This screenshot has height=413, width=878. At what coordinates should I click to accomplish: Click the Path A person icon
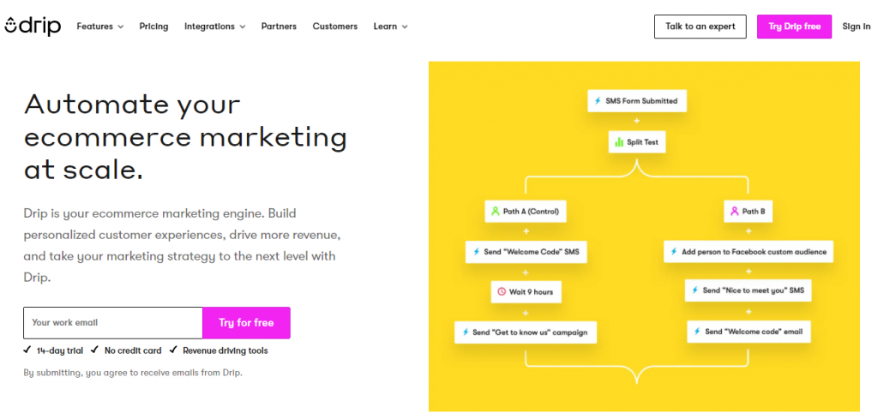(495, 211)
